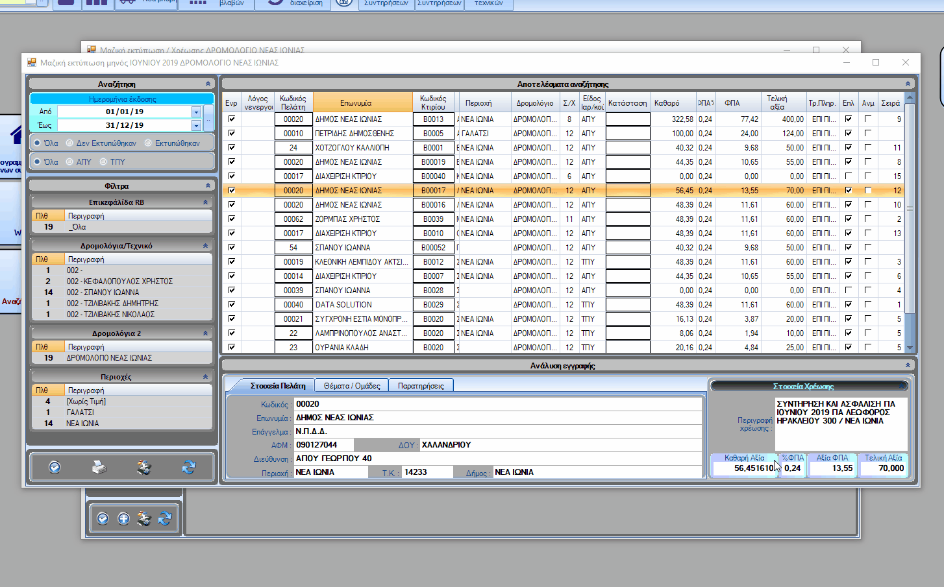This screenshot has width=944, height=587.
Task: Open the 'Από' date dropdown
Action: click(x=196, y=112)
